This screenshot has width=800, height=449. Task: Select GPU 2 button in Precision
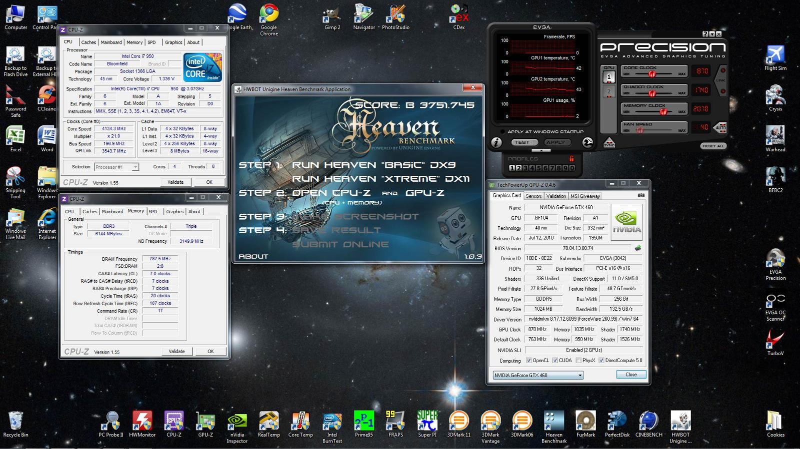(609, 92)
